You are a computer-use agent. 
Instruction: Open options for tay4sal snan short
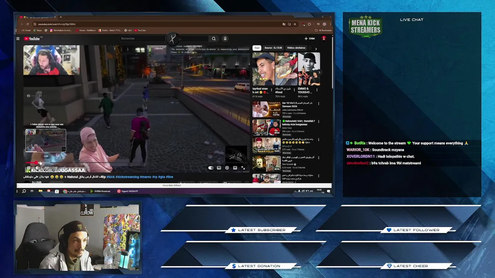click(271, 90)
